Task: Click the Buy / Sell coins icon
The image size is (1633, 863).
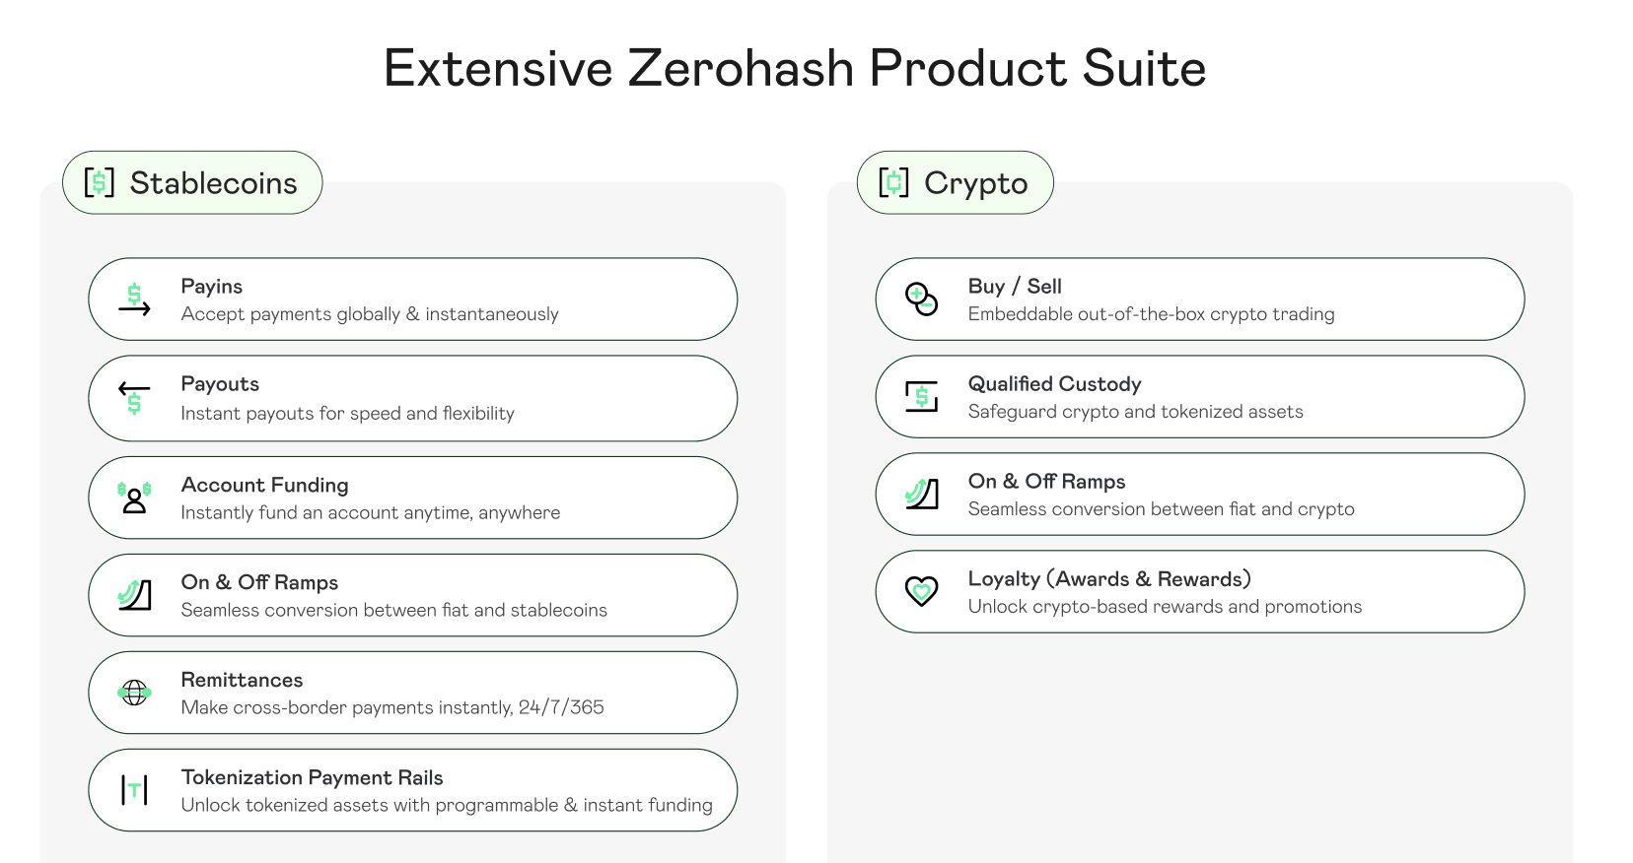Action: (x=921, y=299)
